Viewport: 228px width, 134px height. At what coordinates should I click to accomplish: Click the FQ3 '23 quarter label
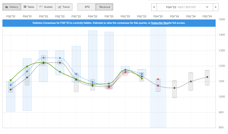click(142, 16)
